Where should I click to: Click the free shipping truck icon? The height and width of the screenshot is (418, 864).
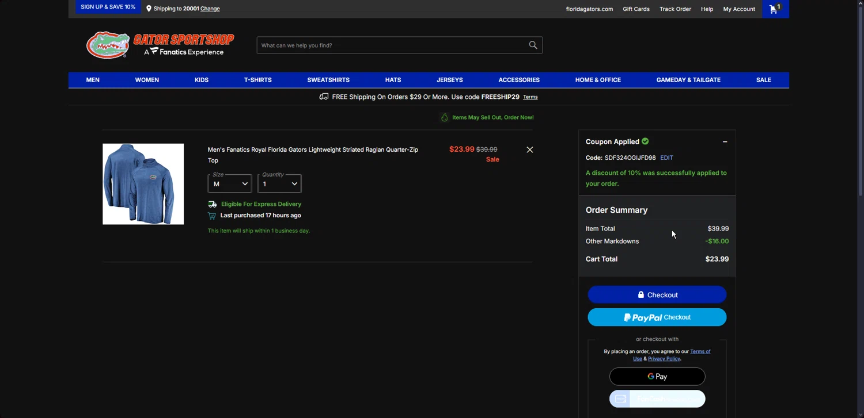(x=324, y=97)
